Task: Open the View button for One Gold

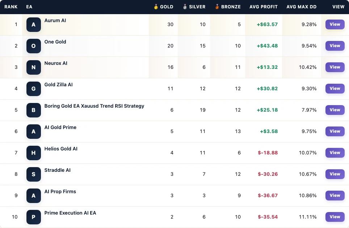Action: coord(335,46)
